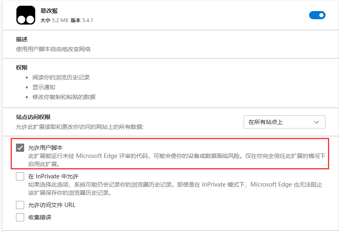The image size is (339, 232).
Task: Tick the 收集错误 checkbox
Action: 20,217
